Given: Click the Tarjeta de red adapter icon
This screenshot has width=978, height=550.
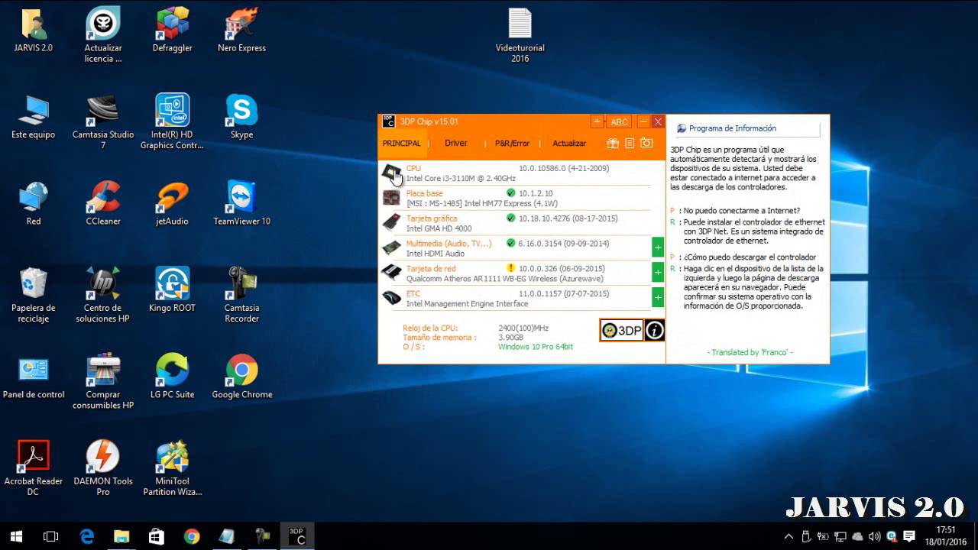Looking at the screenshot, I should point(391,273).
